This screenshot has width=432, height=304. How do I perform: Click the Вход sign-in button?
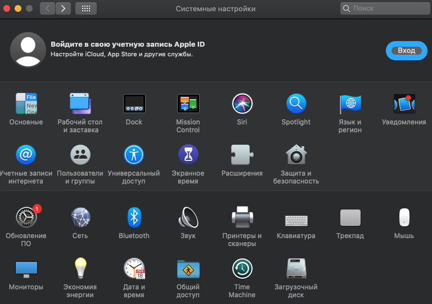(406, 51)
